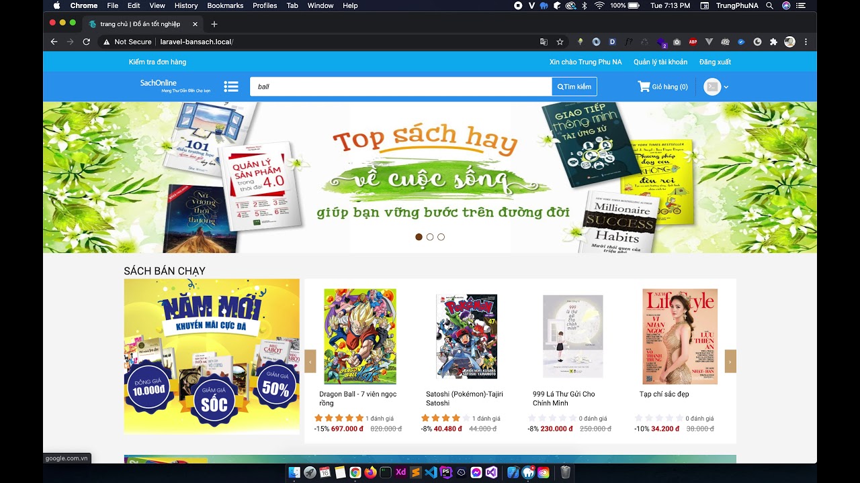Open Trash in the dock
The height and width of the screenshot is (483, 860).
click(x=566, y=472)
